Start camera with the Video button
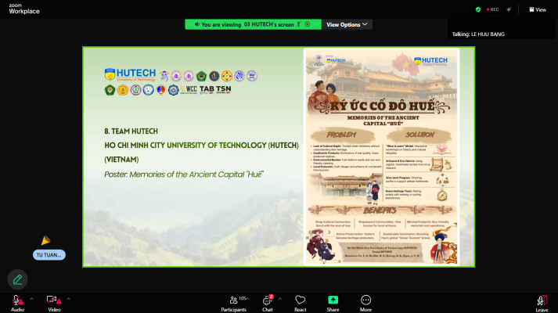 pyautogui.click(x=54, y=304)
